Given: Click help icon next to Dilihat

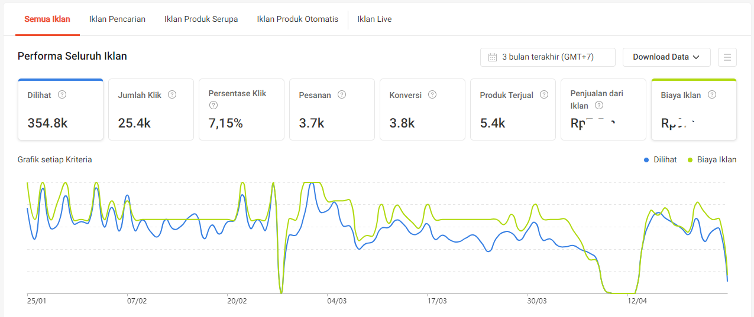Looking at the screenshot, I should click(x=62, y=94).
